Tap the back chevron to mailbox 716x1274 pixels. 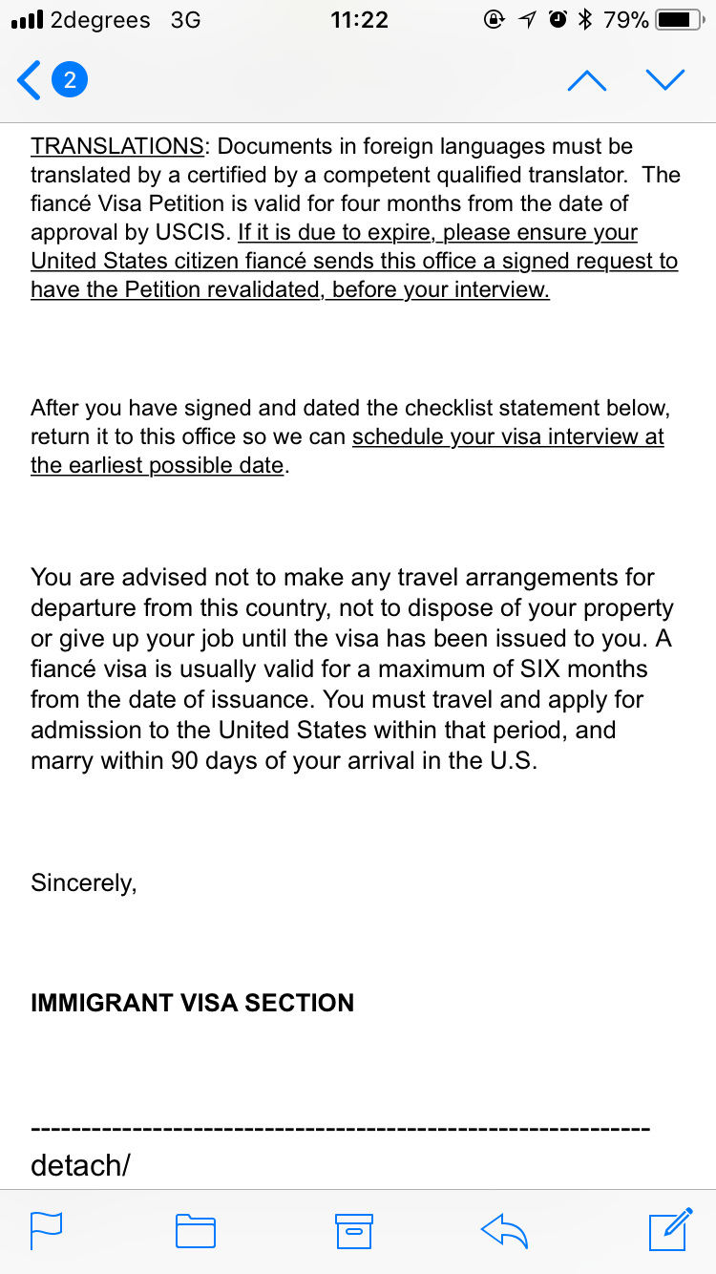[29, 80]
